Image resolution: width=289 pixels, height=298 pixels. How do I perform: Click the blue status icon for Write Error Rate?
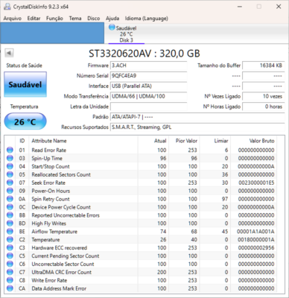tap(10, 280)
